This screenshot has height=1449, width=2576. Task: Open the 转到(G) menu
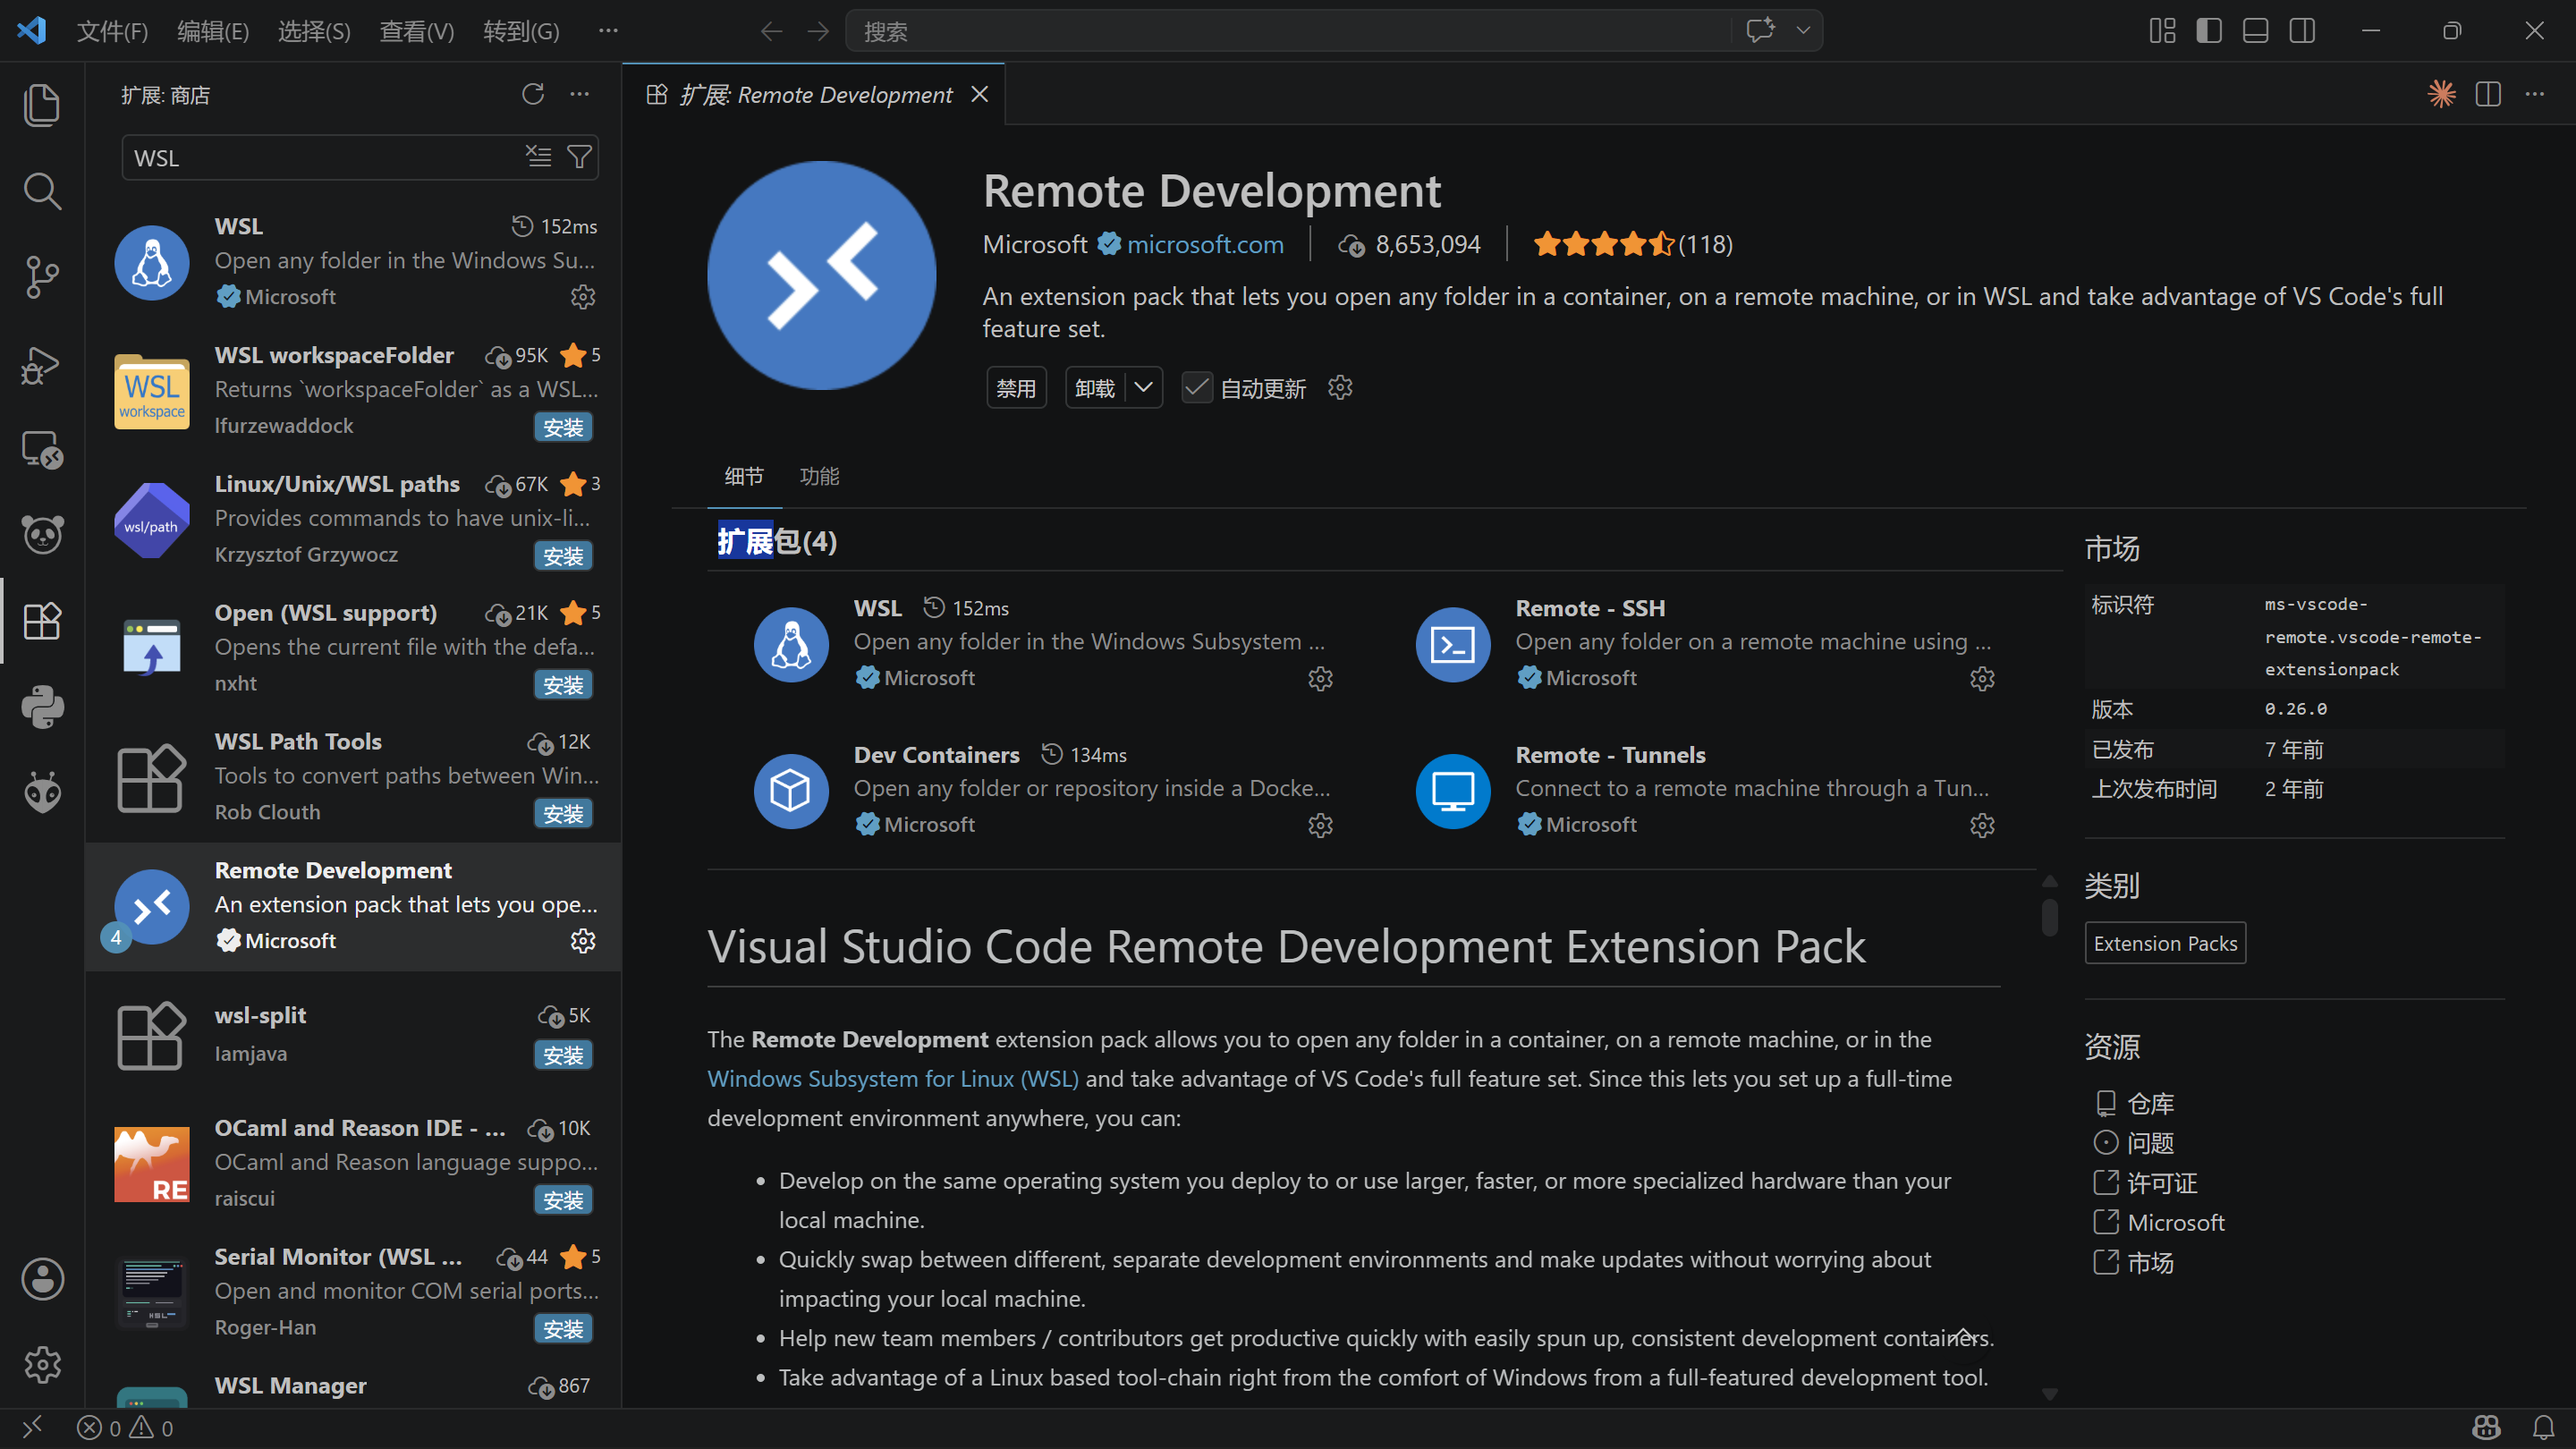coord(521,31)
